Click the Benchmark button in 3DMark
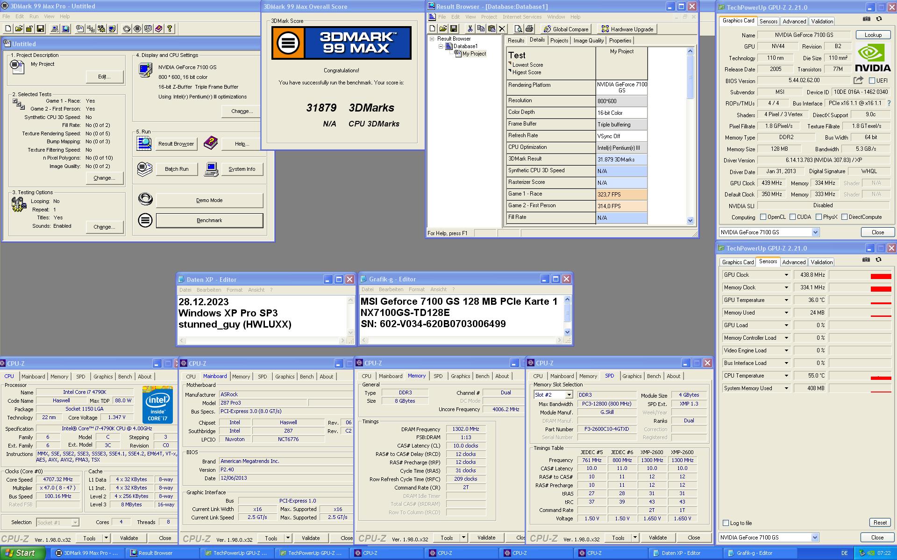 (209, 220)
